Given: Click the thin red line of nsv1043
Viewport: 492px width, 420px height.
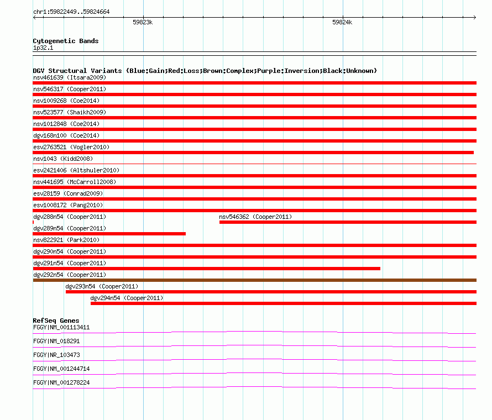Looking at the screenshot, I should tap(254, 164).
